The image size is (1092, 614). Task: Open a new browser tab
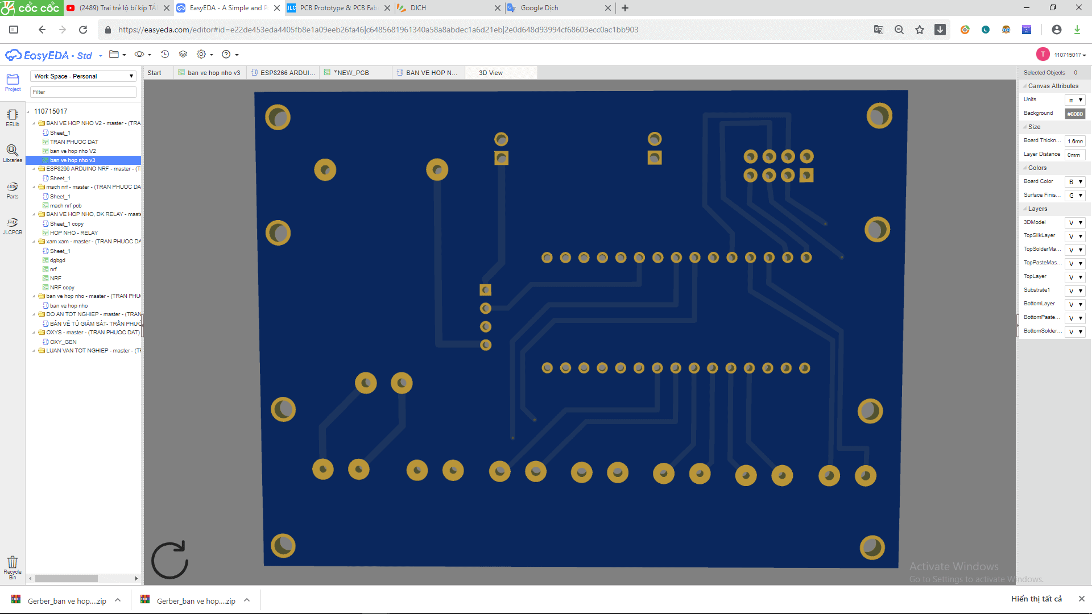[625, 8]
